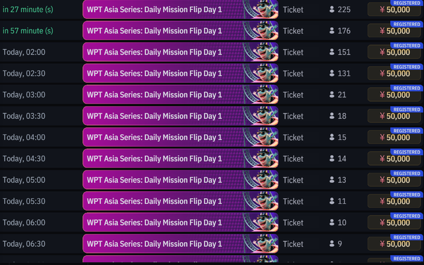
Task: Click shark mascot on 02:00 tournament banner
Action: point(263,52)
